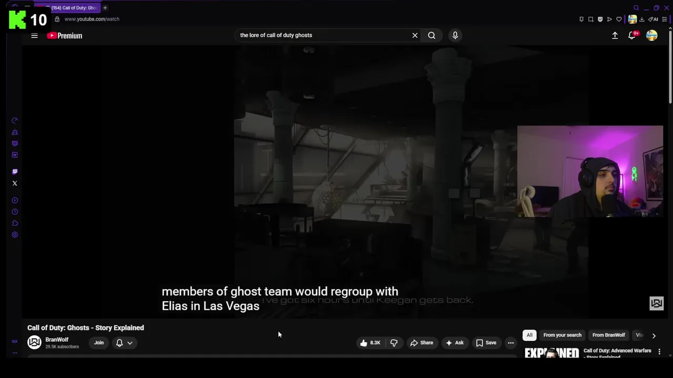Open the GX Control speedometer icon
Image resolution: width=673 pixels, height=378 pixels.
click(x=15, y=120)
